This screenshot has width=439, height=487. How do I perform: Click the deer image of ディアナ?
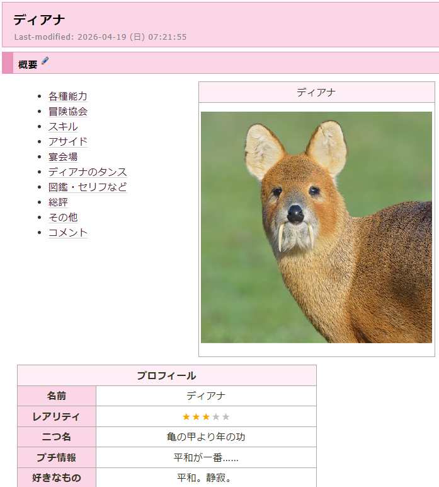[316, 227]
